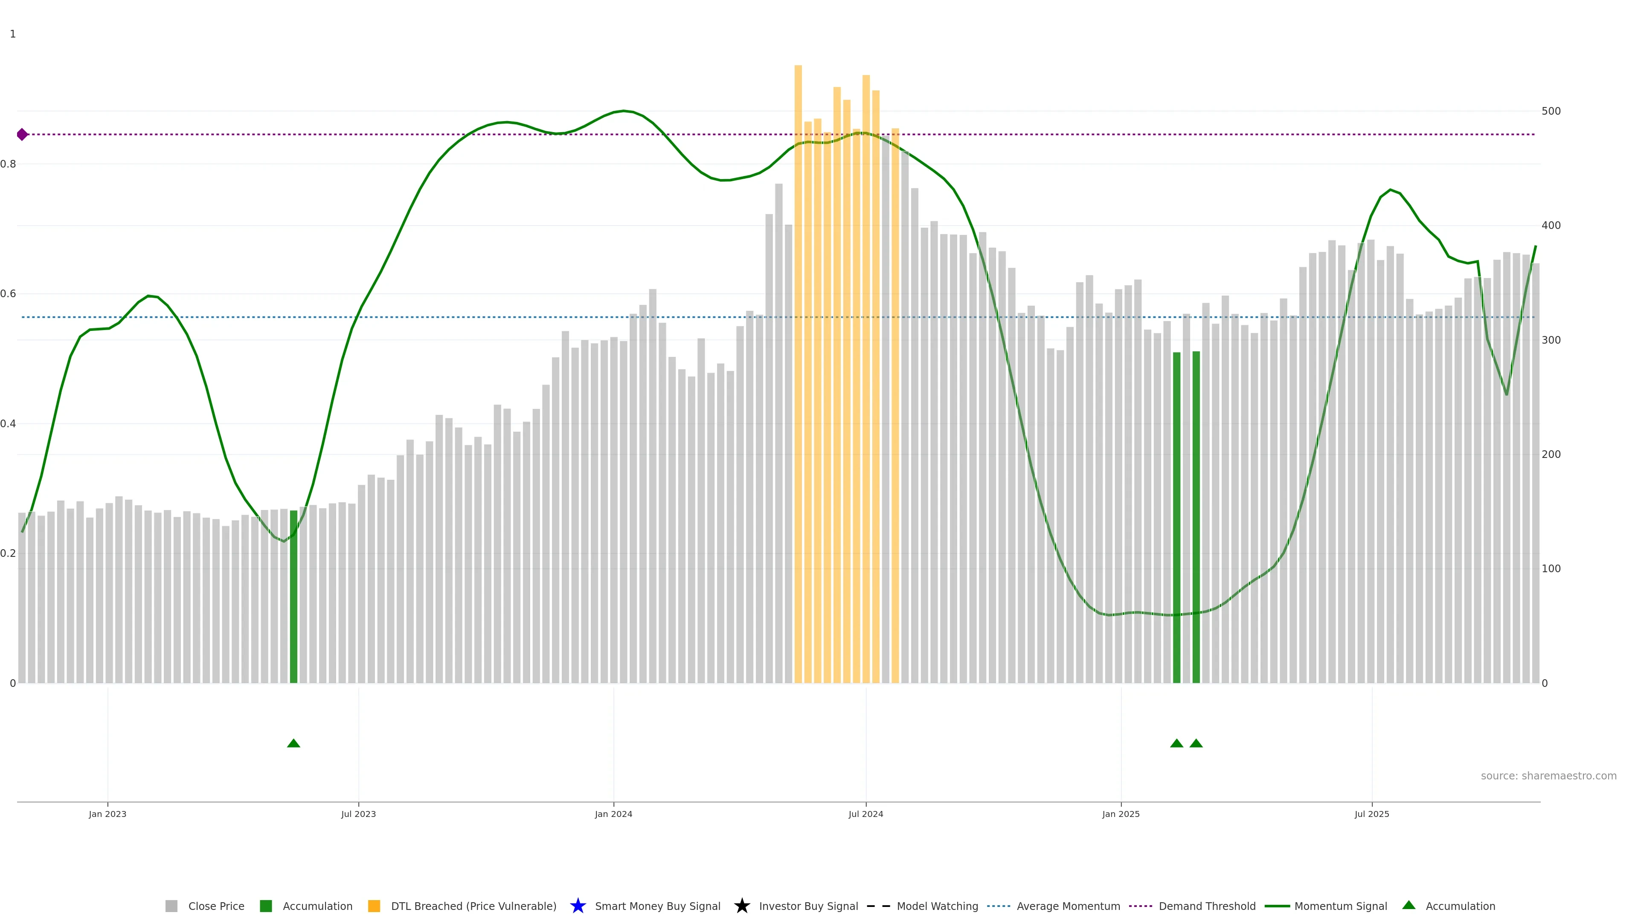Click the gray Close Price legend swatch

(x=171, y=906)
